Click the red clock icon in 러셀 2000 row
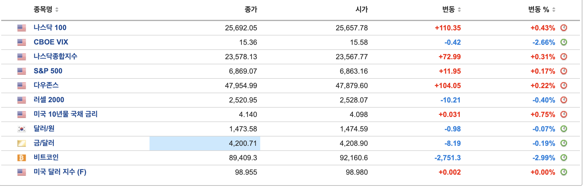 pyautogui.click(x=563, y=100)
